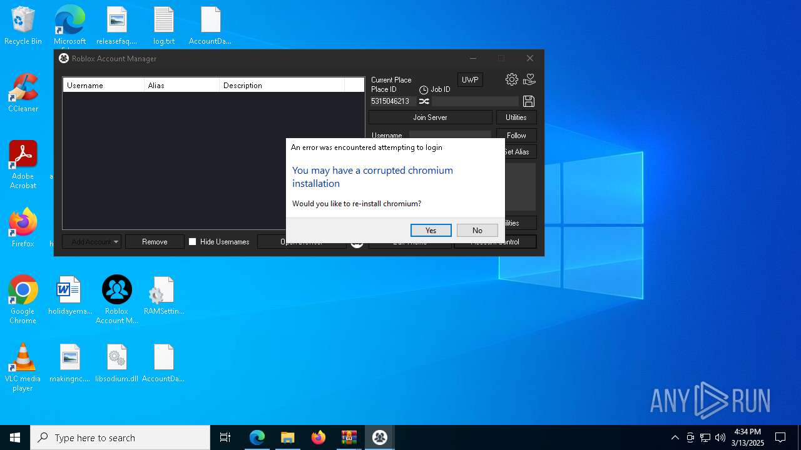Decline chromium reinstall with No
This screenshot has width=801, height=450.
(477, 230)
